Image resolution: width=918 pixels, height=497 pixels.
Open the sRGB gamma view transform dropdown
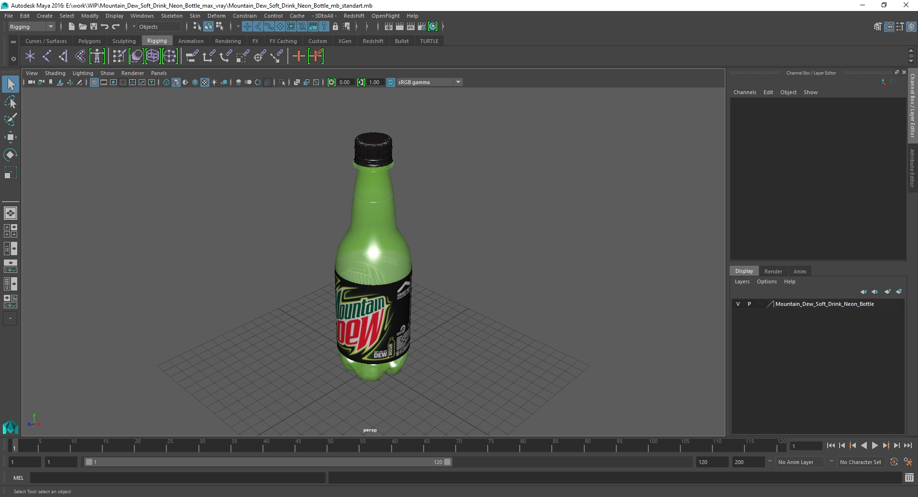click(429, 82)
